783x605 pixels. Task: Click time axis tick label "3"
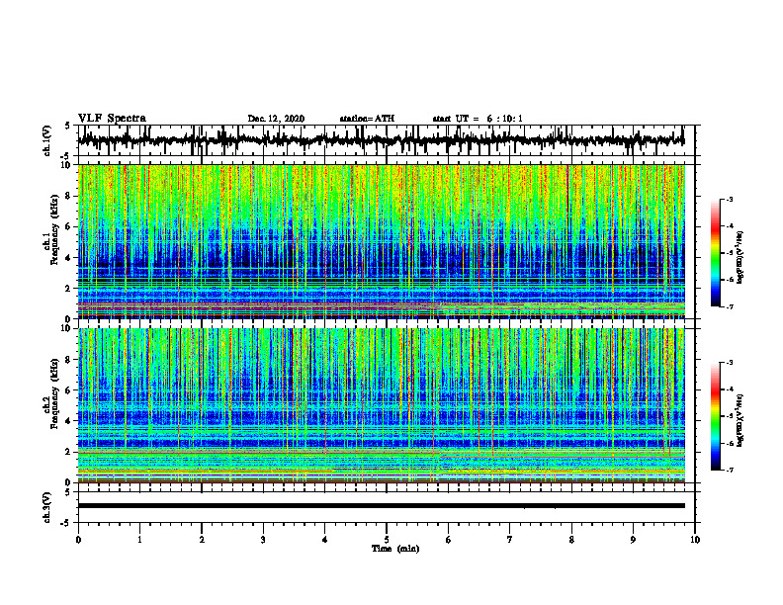263,540
